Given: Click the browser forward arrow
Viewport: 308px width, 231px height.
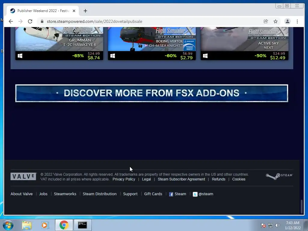Looking at the screenshot, I should tap(20, 21).
